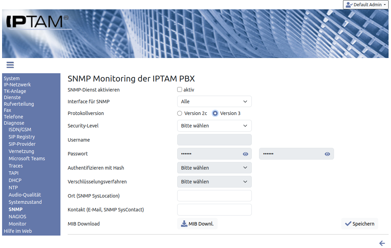
Task: Reveal second password field with eye icon
Action: [327, 154]
